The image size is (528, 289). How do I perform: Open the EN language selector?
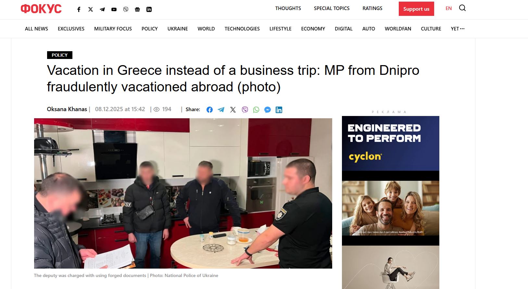pos(449,8)
